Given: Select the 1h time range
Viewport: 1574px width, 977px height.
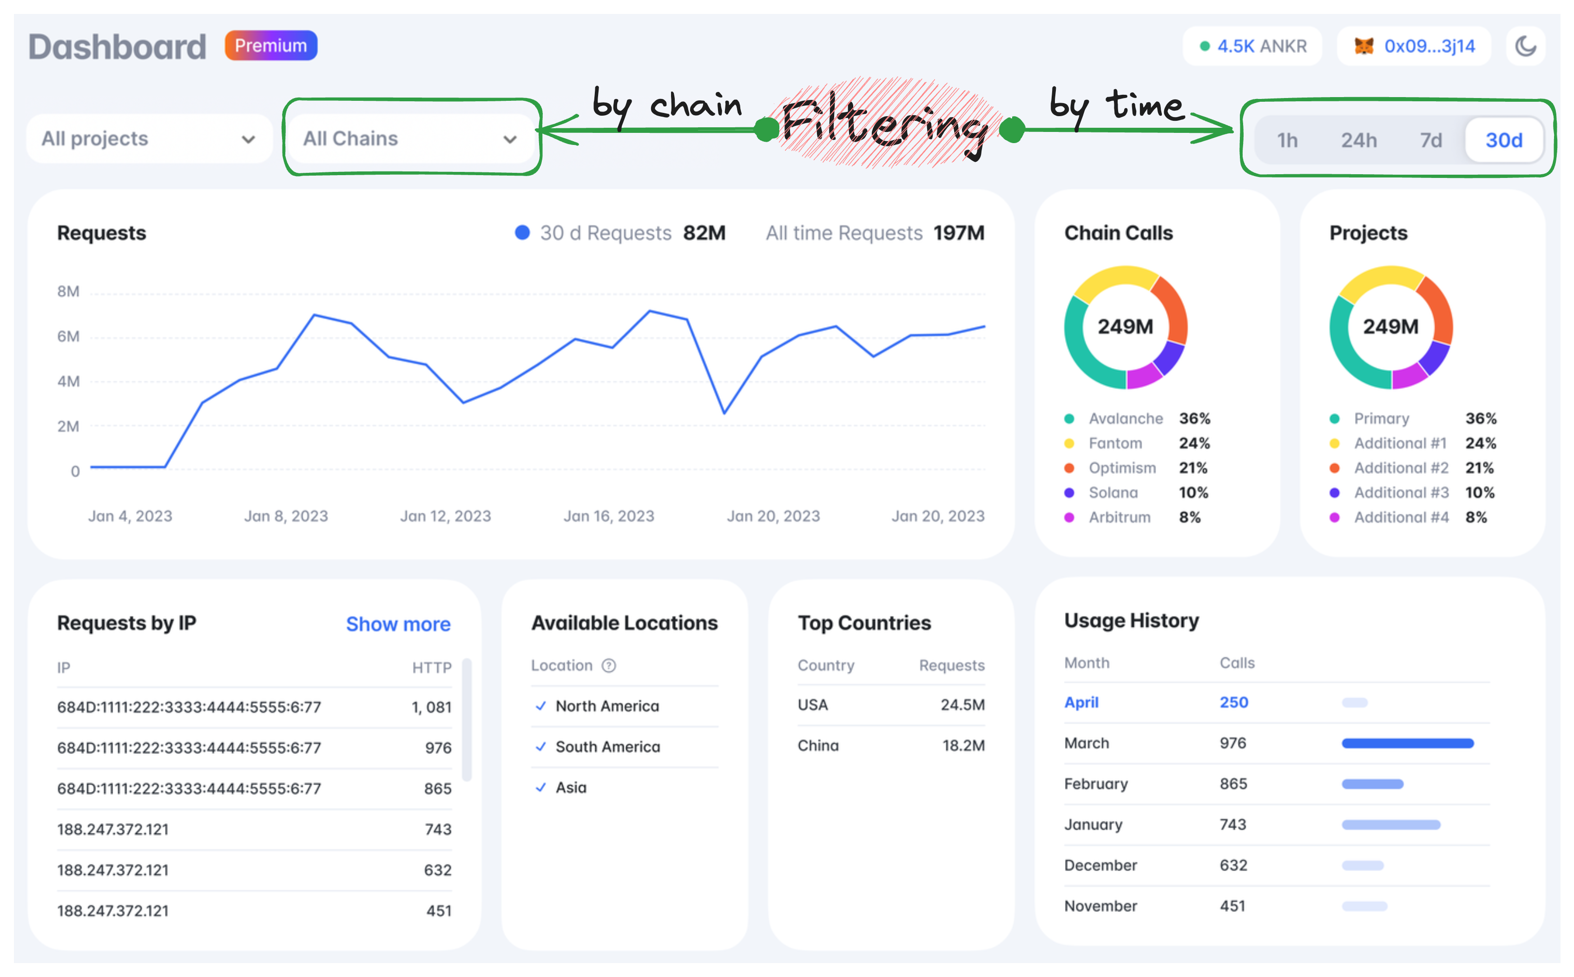Looking at the screenshot, I should [x=1287, y=140].
